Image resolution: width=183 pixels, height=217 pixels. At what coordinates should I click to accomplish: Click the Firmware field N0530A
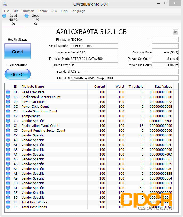(94, 40)
